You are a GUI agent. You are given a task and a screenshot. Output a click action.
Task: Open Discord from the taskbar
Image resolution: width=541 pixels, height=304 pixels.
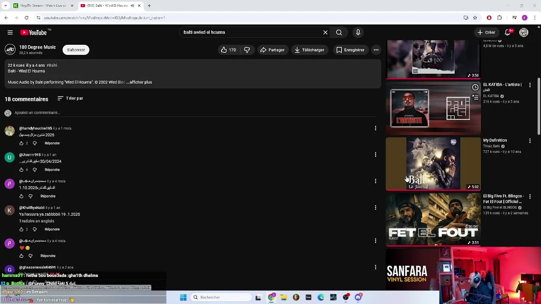coord(358,297)
